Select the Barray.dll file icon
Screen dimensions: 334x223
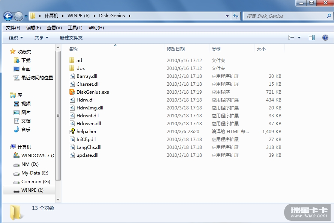pyautogui.click(x=72, y=76)
